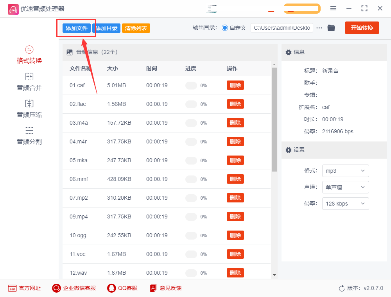Click the 开始转换 button
The height and width of the screenshot is (297, 391).
pos(362,28)
